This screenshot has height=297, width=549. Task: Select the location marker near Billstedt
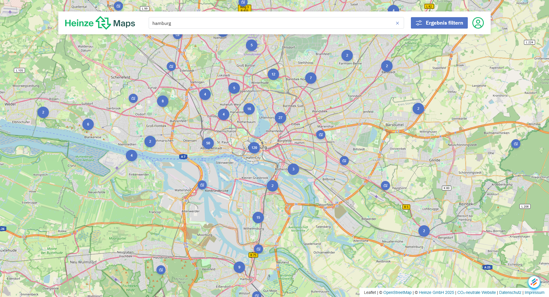[x=344, y=161]
